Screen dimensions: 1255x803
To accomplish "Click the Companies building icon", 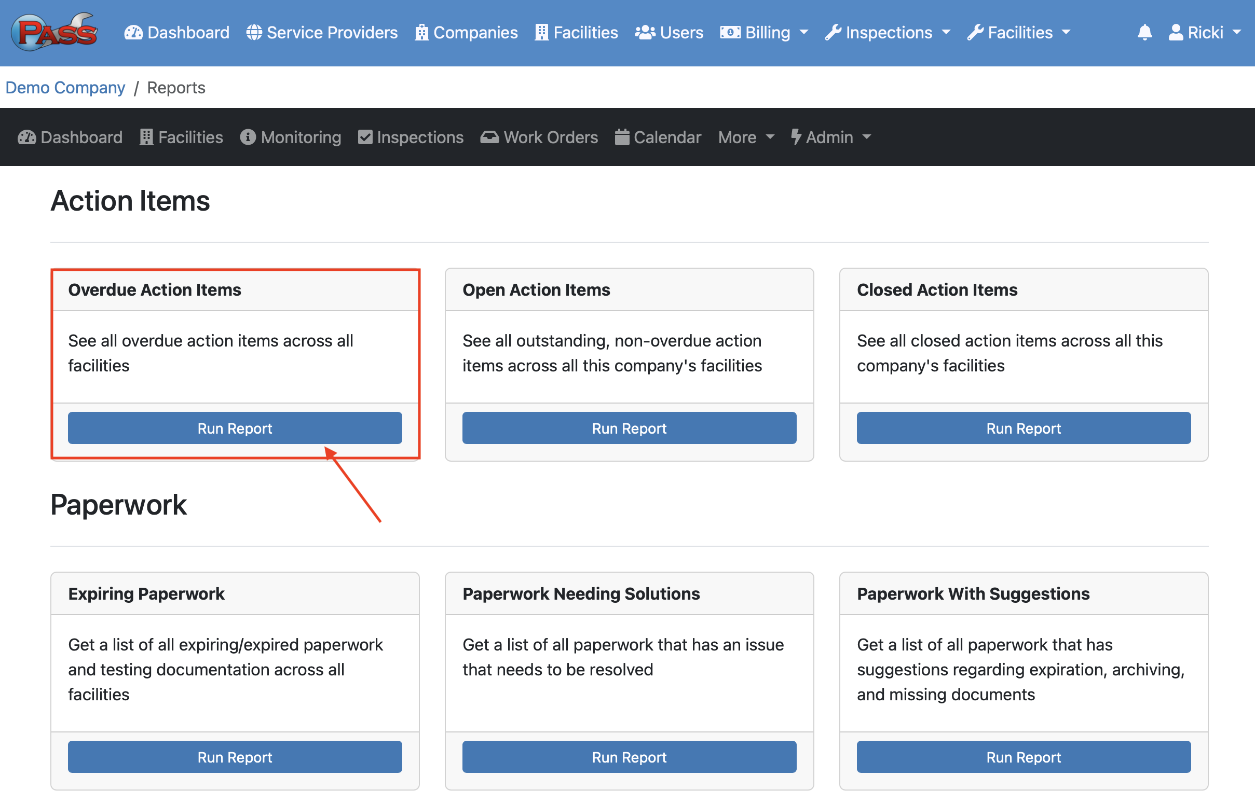I will pyautogui.click(x=421, y=32).
